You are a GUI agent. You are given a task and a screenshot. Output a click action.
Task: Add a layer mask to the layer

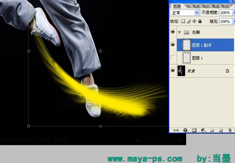tap(194, 130)
